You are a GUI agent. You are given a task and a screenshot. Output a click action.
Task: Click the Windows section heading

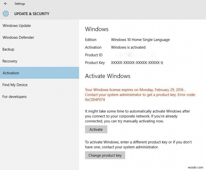click(97, 29)
